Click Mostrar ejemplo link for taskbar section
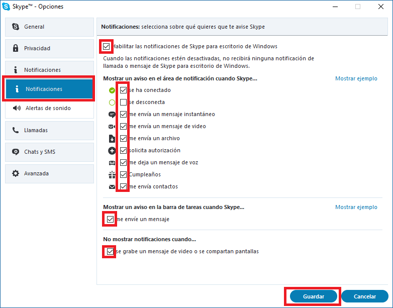 click(356, 207)
